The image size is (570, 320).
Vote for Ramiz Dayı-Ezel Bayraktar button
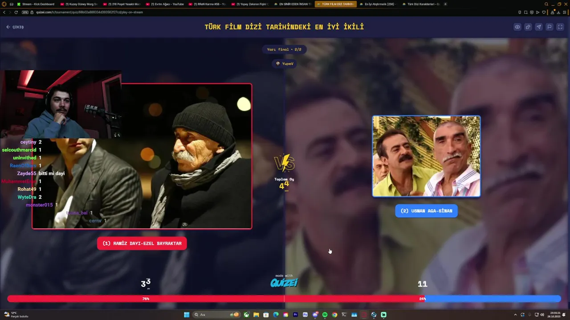(142, 244)
